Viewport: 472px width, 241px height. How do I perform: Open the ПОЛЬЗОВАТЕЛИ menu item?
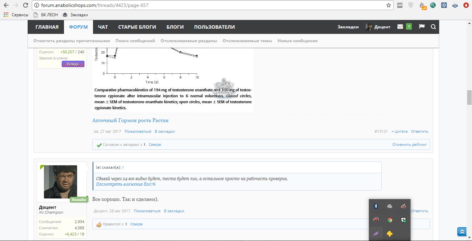pos(214,27)
